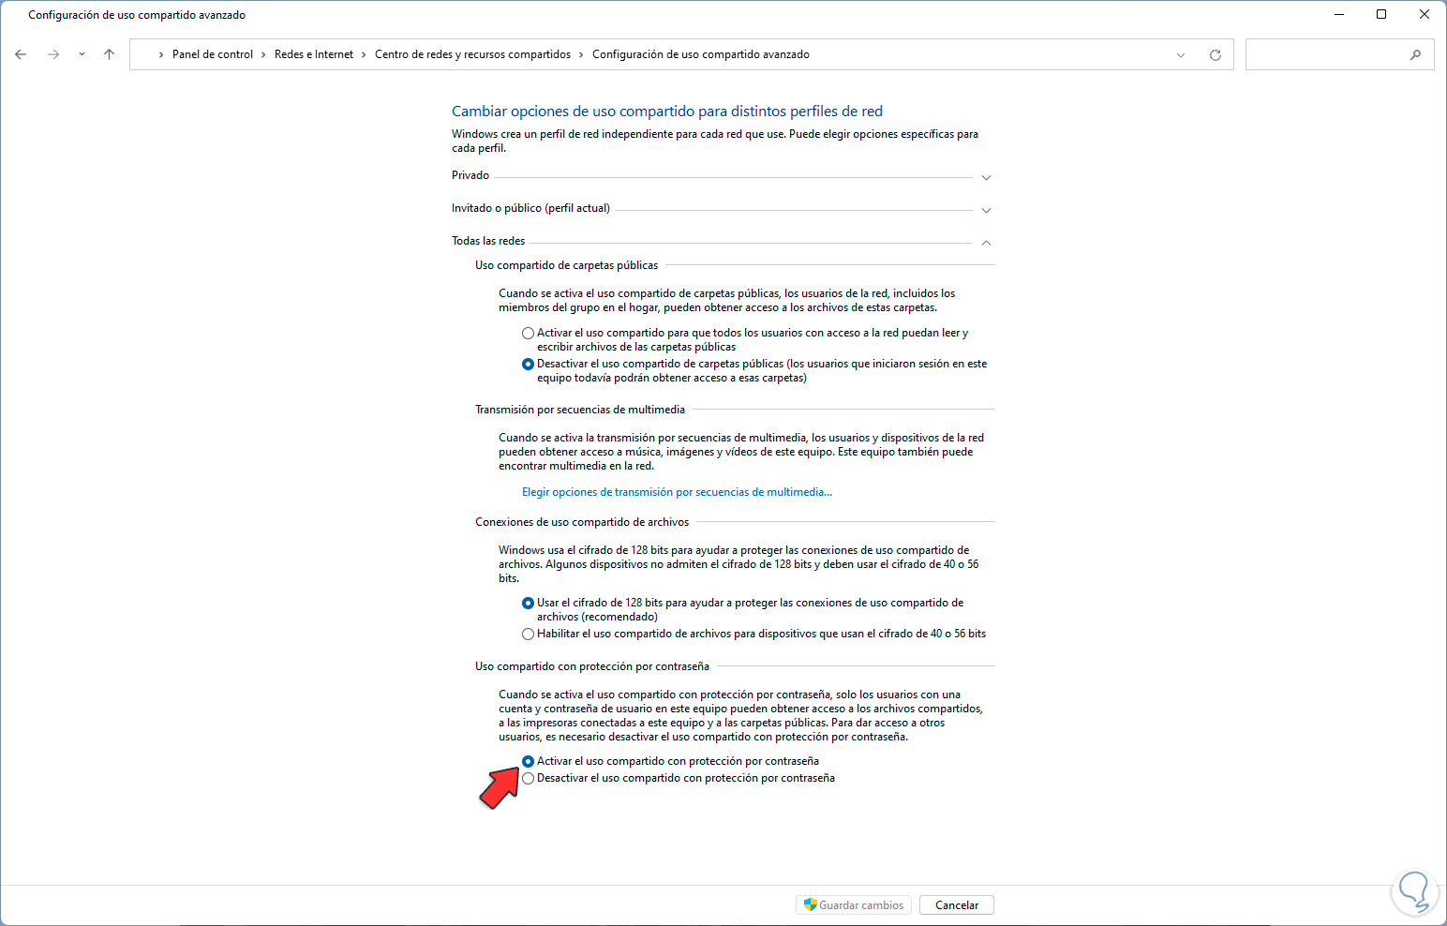Choose the 40 or 56 bit encryption option
This screenshot has width=1447, height=926.
point(529,634)
